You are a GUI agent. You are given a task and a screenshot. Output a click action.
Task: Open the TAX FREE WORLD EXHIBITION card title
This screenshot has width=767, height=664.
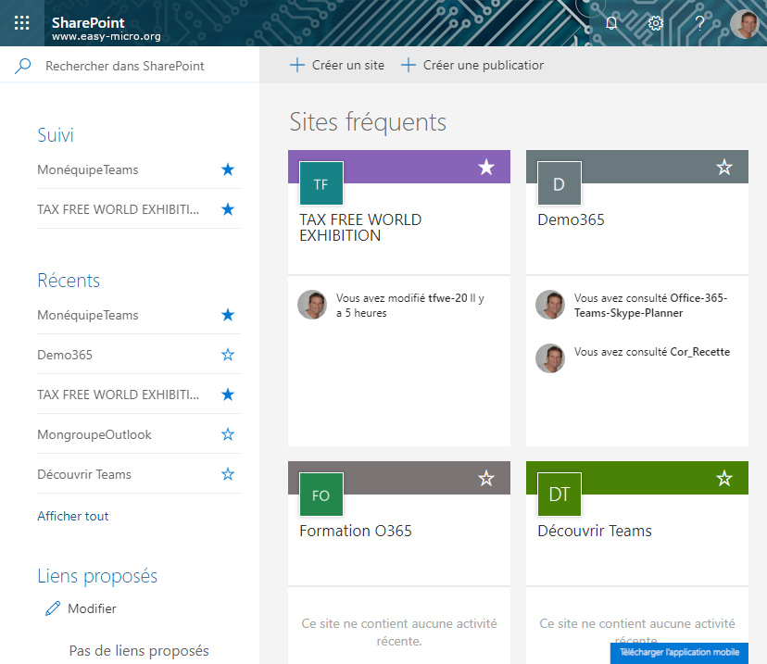coord(360,228)
